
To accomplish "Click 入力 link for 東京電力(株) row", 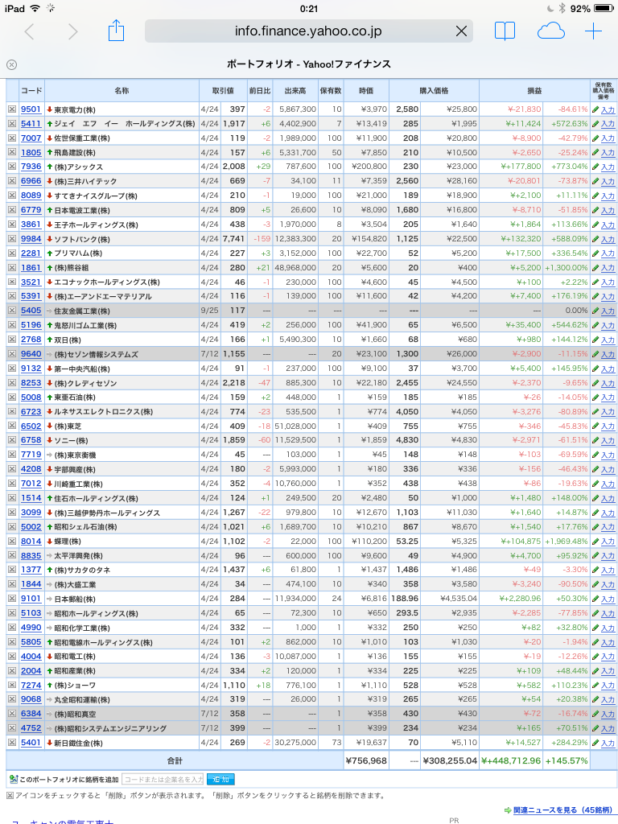I will point(608,109).
